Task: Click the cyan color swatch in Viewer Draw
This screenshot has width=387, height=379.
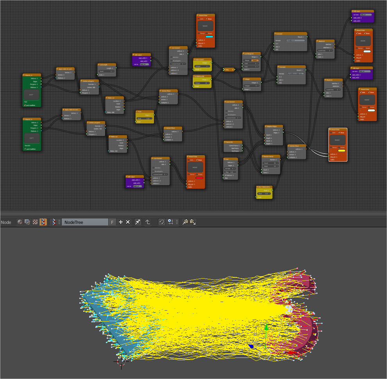Action: [209, 37]
